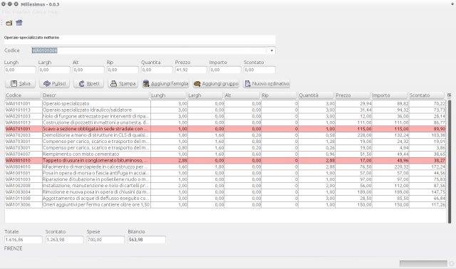This screenshot has width=456, height=269.
Task: Click the FIRENZE status text
Action: 13,248
